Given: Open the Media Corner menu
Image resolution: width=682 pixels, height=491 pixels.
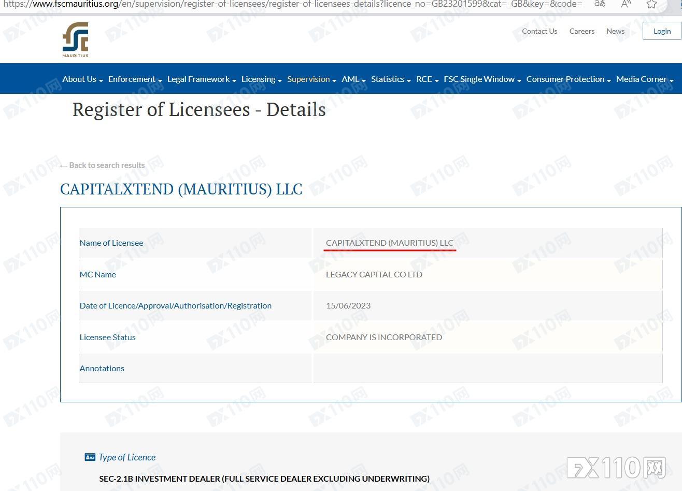Looking at the screenshot, I should pyautogui.click(x=645, y=79).
